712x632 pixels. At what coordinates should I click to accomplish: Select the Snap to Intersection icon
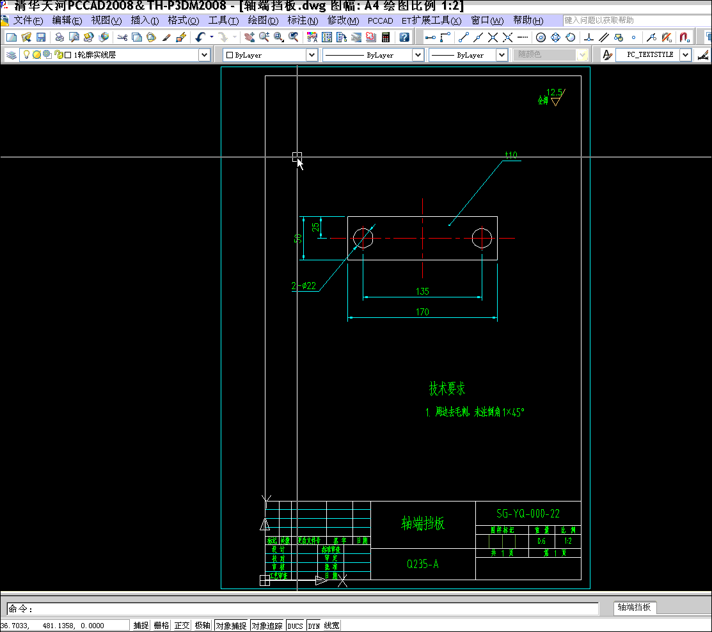point(493,37)
